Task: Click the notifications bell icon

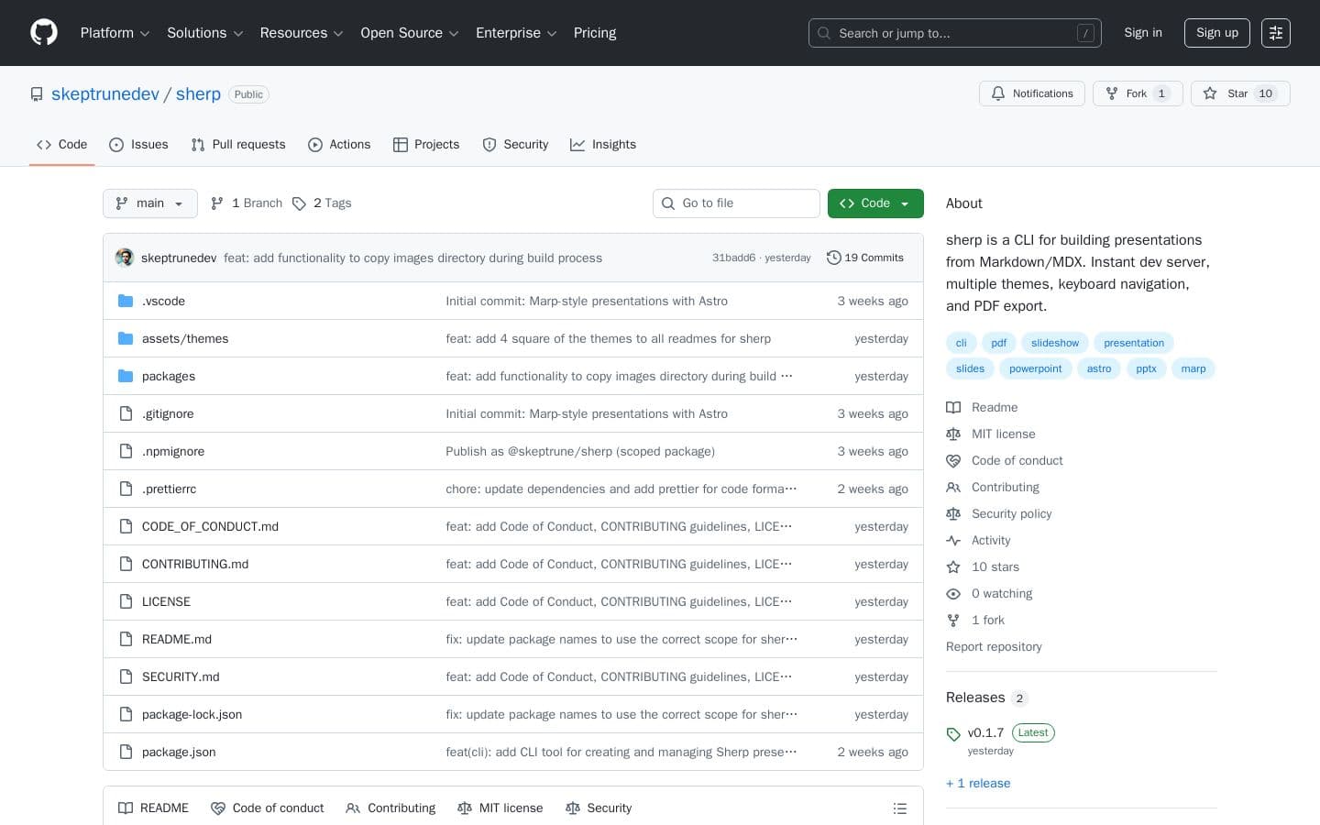Action: (x=998, y=93)
